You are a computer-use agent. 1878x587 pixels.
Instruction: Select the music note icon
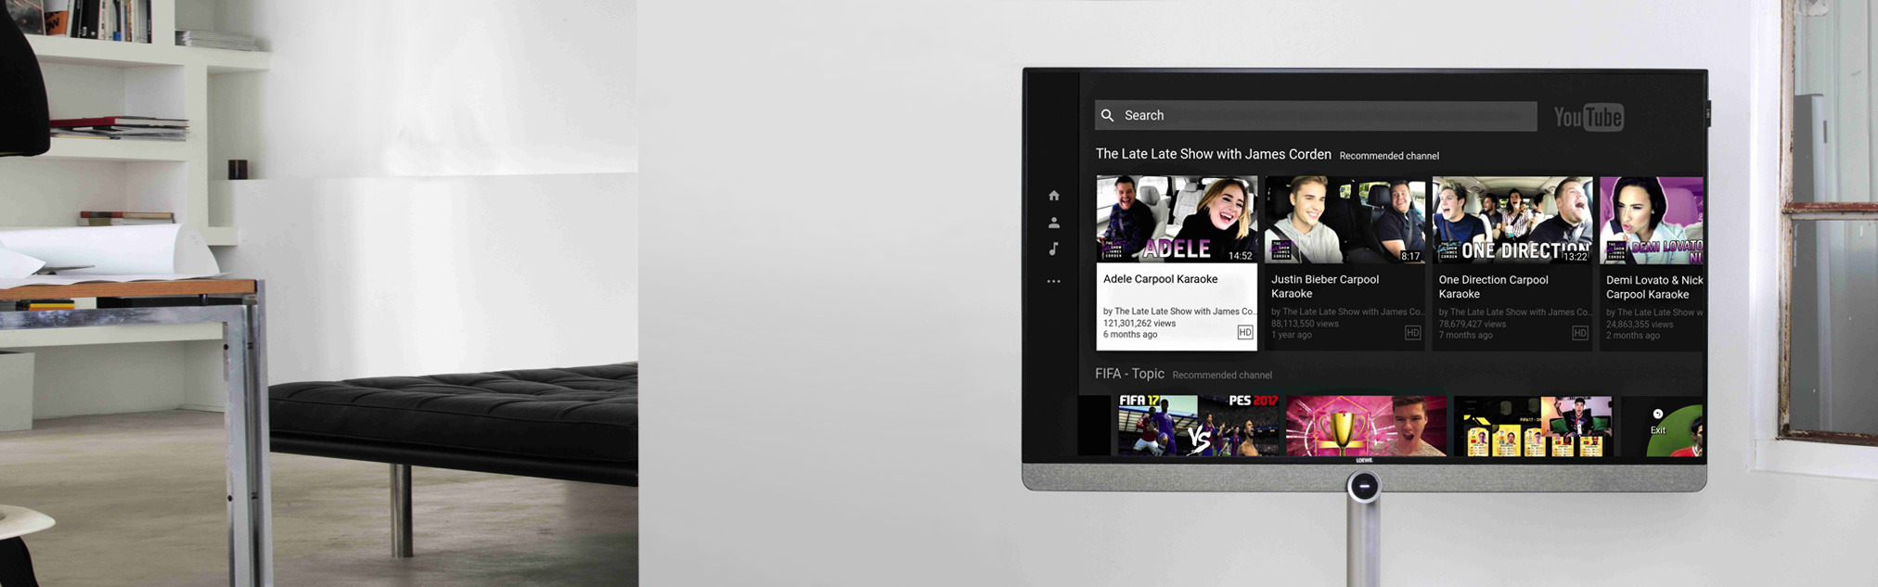tap(1053, 249)
